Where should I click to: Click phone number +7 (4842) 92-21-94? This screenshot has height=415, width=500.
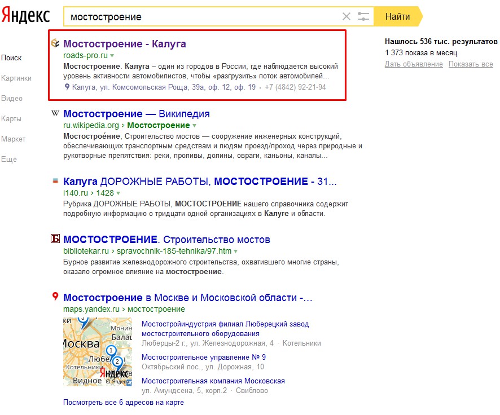pos(295,87)
